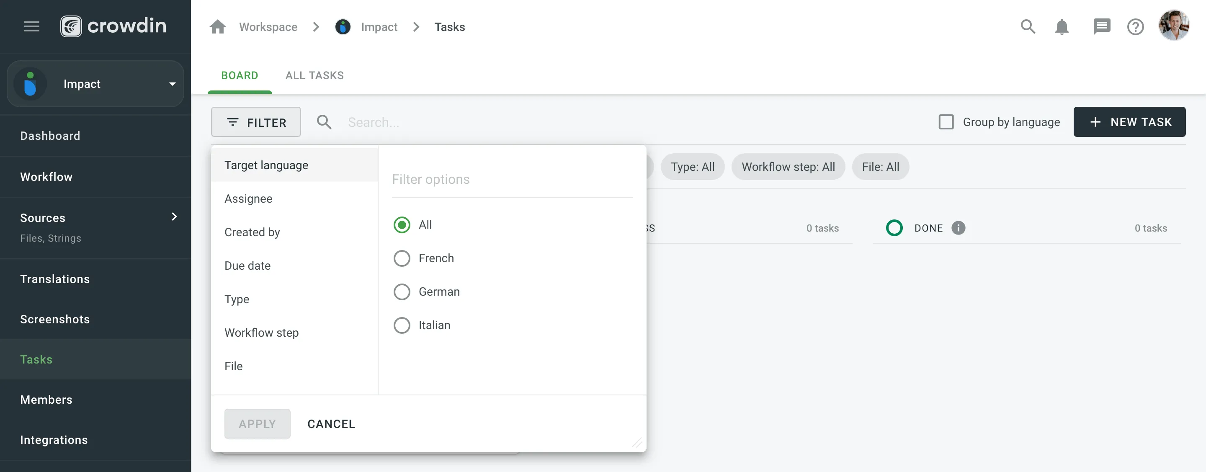Image resolution: width=1206 pixels, height=472 pixels.
Task: Open Integrations in sidebar
Action: (x=95, y=440)
